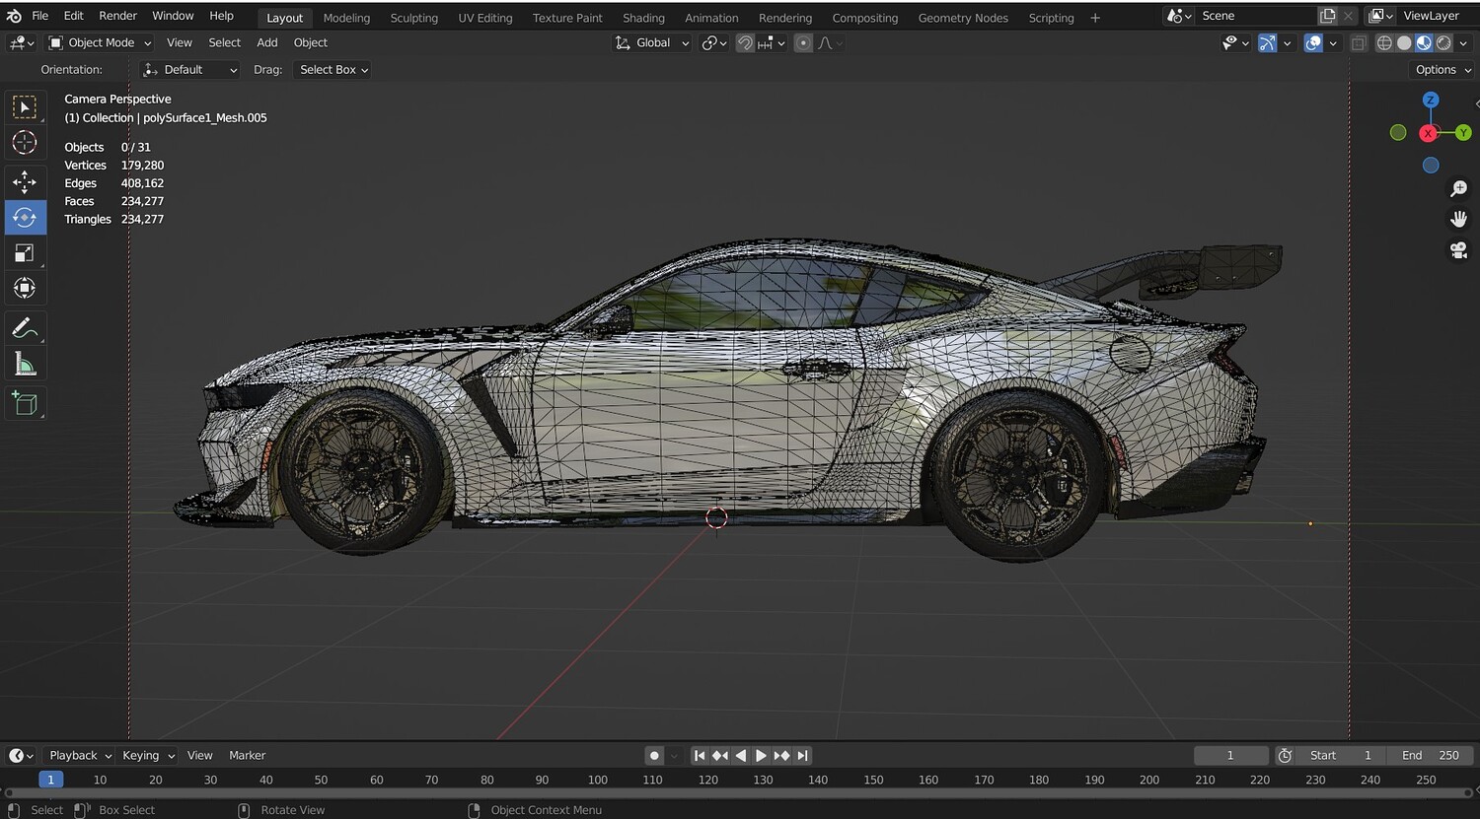Select the Move tool
1480x819 pixels.
[x=25, y=181]
